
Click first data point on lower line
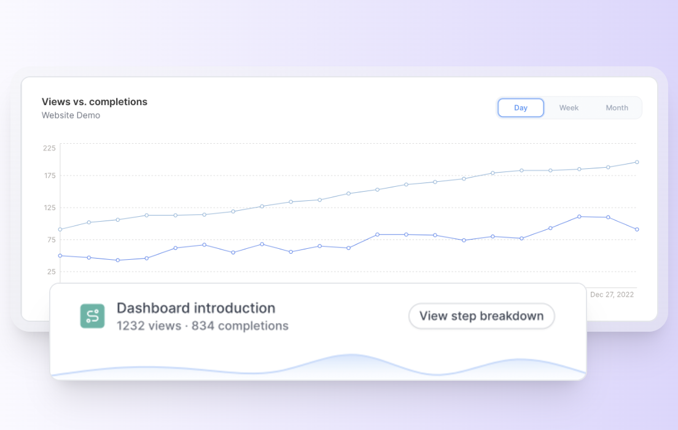pyautogui.click(x=60, y=256)
